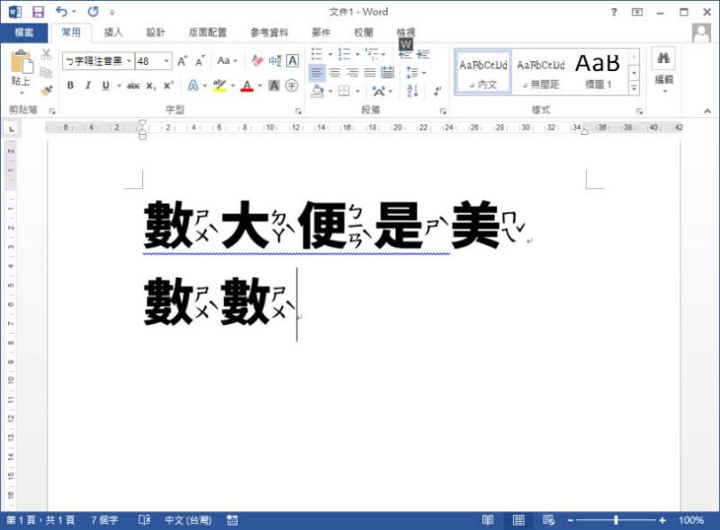Click the zoom slider handle
Screen dimensions: 720x530
tap(616, 520)
